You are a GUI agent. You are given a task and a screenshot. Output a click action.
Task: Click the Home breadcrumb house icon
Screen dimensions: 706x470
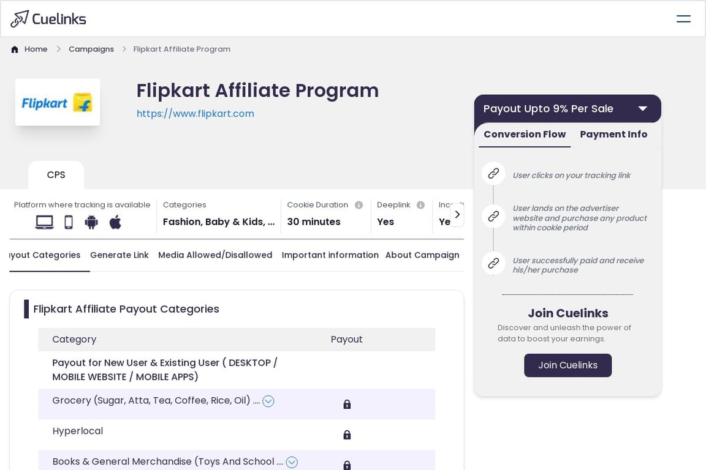pos(15,50)
